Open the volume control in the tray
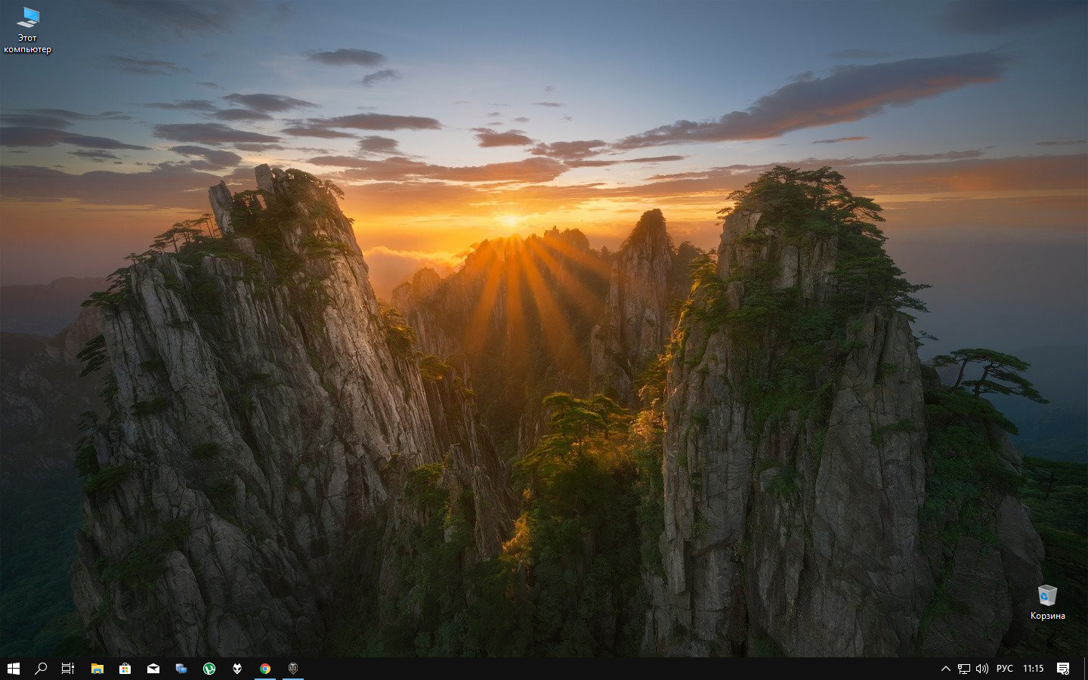Image resolution: width=1088 pixels, height=680 pixels. (982, 669)
